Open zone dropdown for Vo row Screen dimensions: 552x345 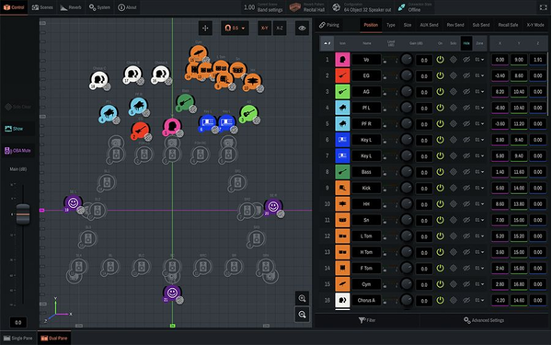[x=479, y=60]
